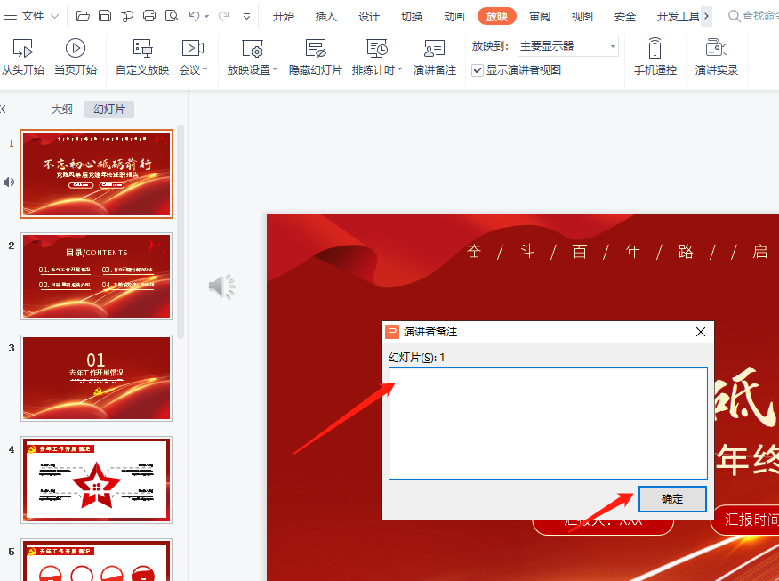Click the redo arrow icon

coord(223,16)
